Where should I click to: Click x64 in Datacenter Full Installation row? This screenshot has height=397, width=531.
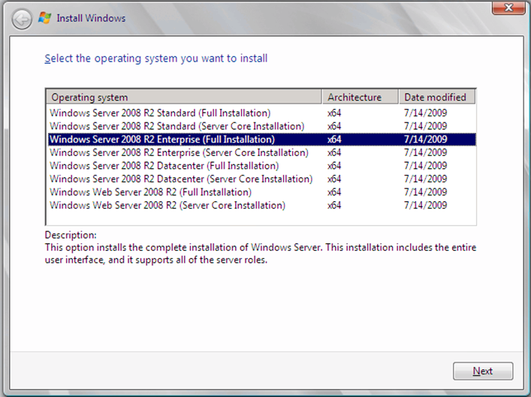tap(334, 166)
